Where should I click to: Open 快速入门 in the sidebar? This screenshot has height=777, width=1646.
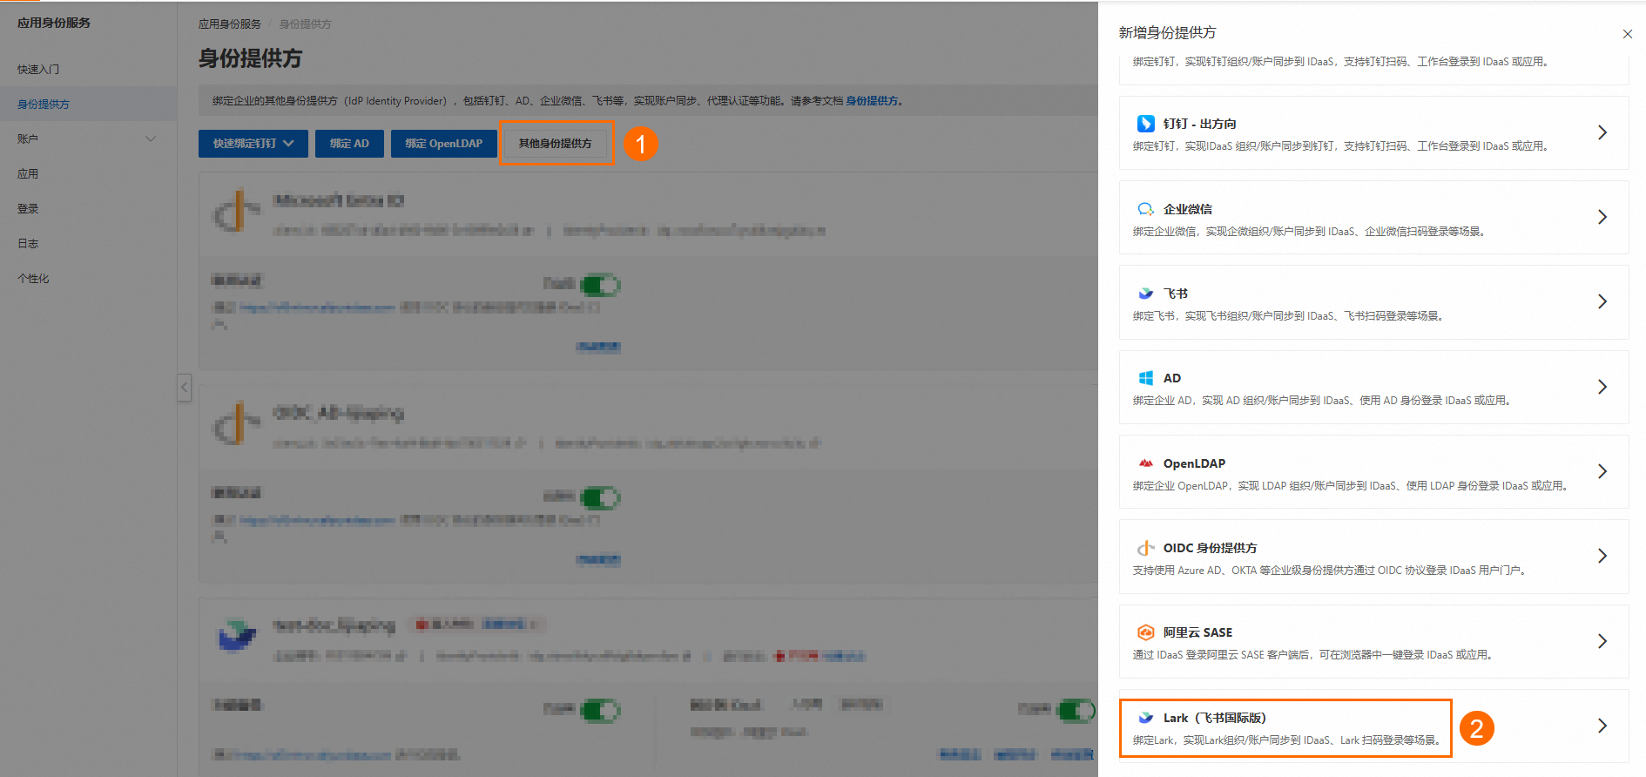(38, 69)
